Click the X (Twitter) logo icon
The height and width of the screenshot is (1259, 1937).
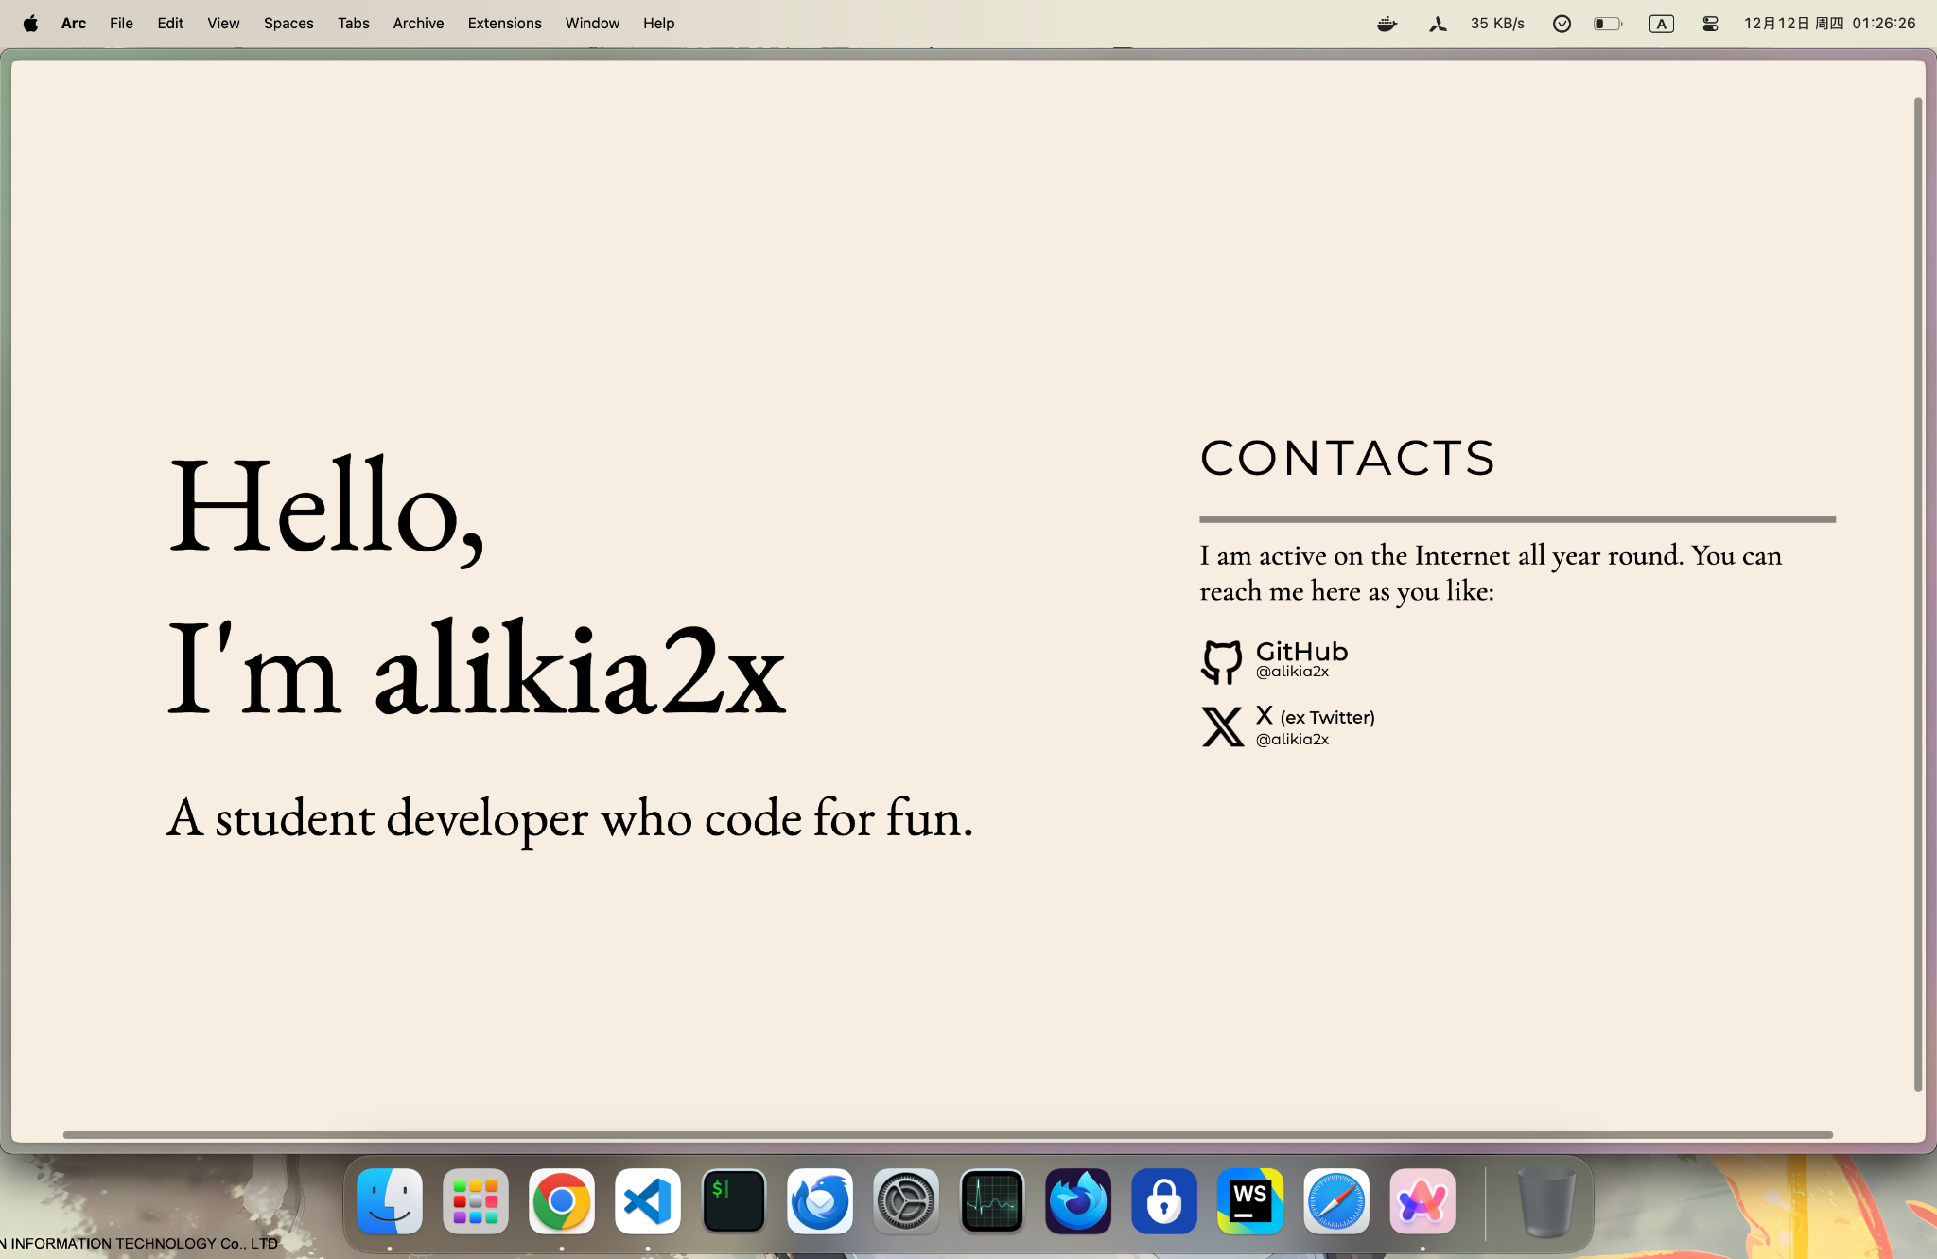pyautogui.click(x=1222, y=726)
